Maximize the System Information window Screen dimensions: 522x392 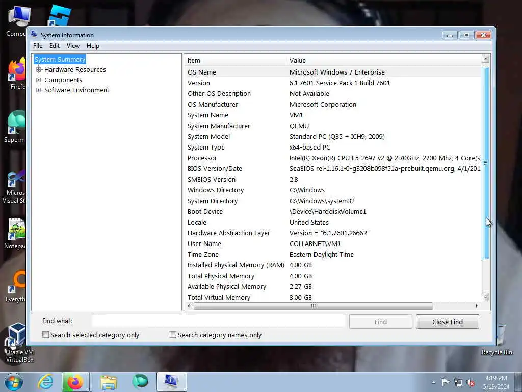(x=466, y=35)
